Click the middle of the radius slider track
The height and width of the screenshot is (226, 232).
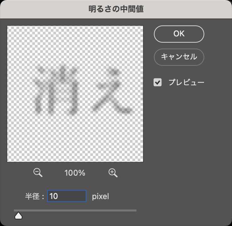pyautogui.click(x=75, y=210)
